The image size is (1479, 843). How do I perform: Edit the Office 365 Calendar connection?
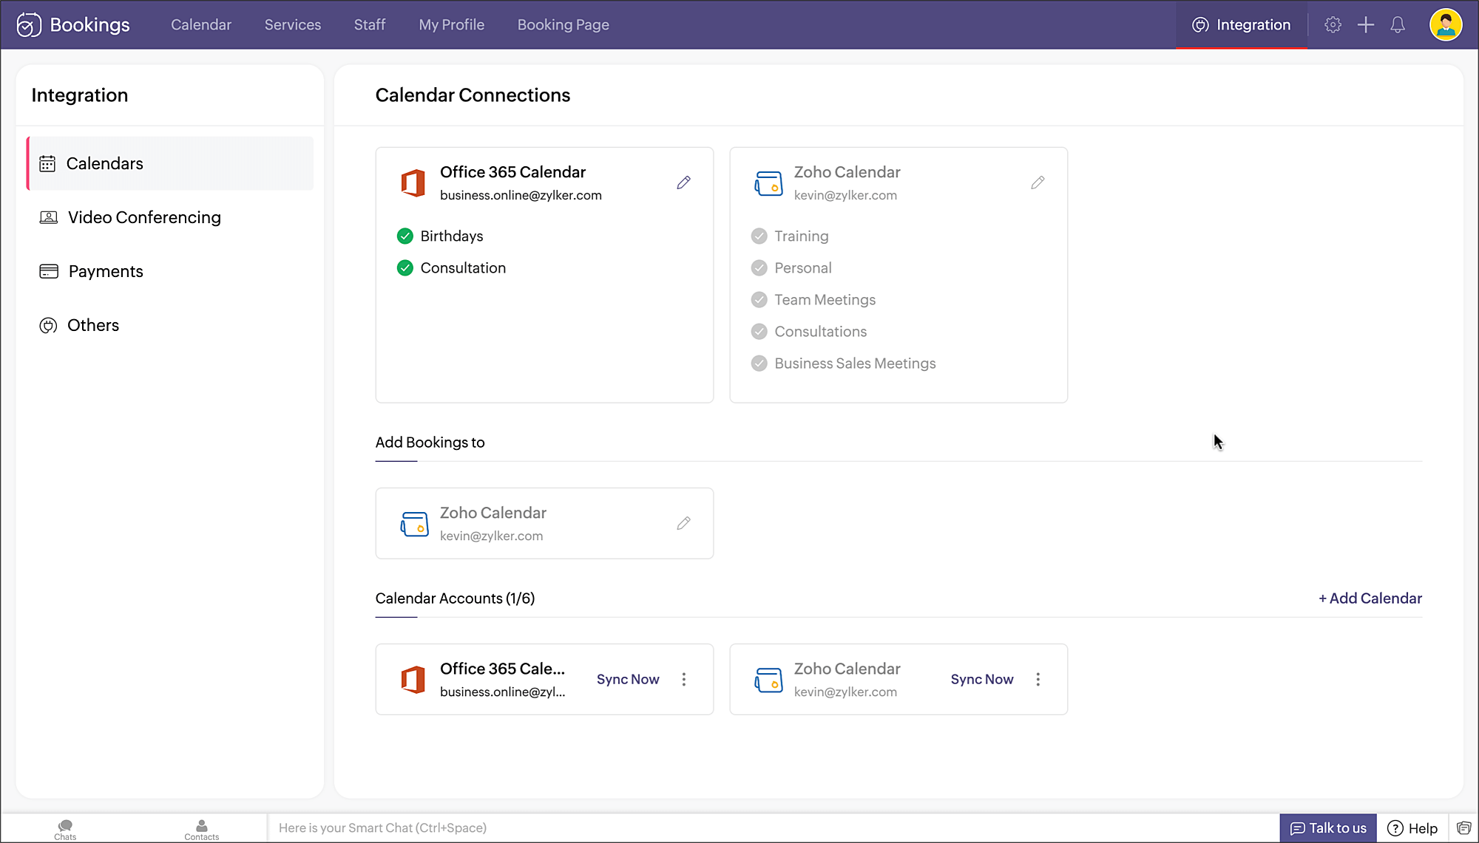tap(683, 182)
